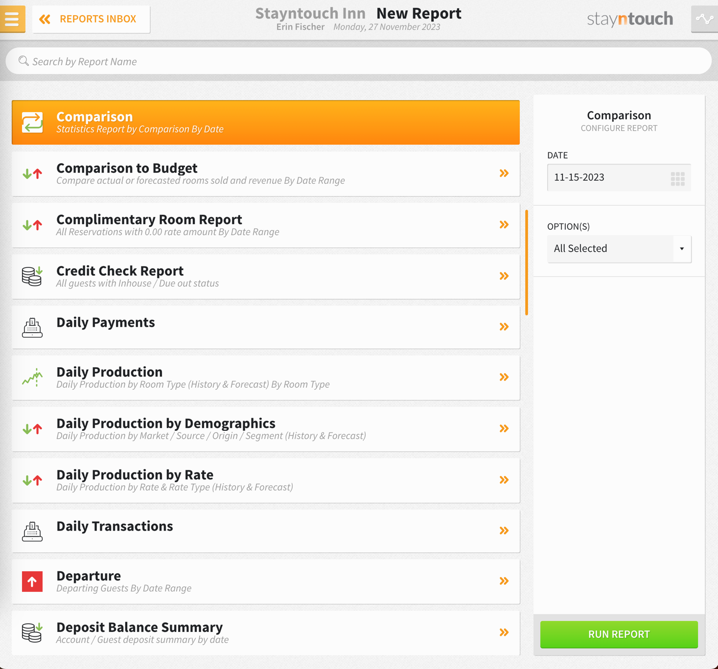Open the analytics icon at top right
The height and width of the screenshot is (669, 718).
[x=704, y=19]
